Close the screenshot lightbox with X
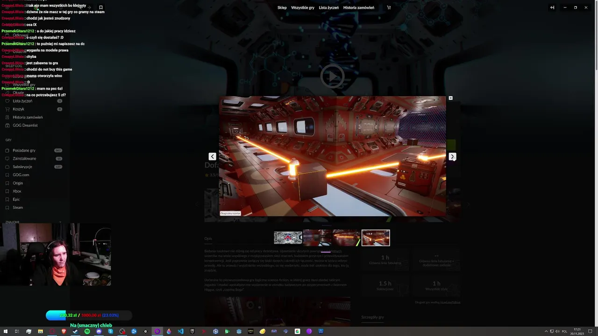Screen dimensions: 598x336 tap(450, 98)
